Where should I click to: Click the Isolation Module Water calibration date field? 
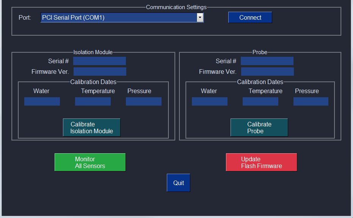click(42, 101)
